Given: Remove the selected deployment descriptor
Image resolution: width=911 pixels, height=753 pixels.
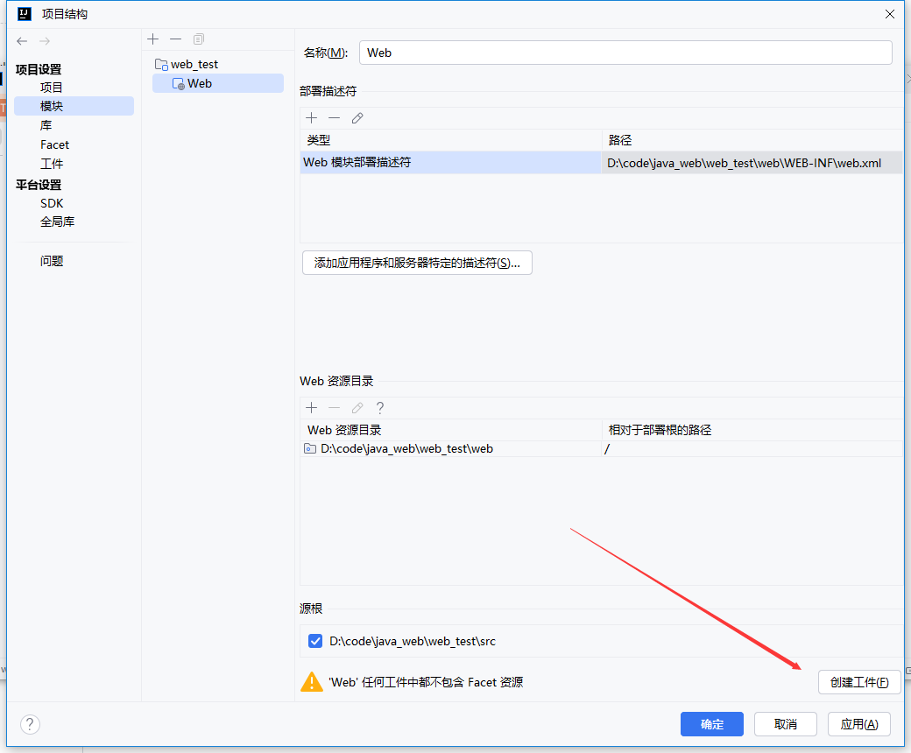Looking at the screenshot, I should 334,118.
